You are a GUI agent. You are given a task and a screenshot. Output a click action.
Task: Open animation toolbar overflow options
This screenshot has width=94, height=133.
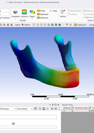click(x=59, y=109)
